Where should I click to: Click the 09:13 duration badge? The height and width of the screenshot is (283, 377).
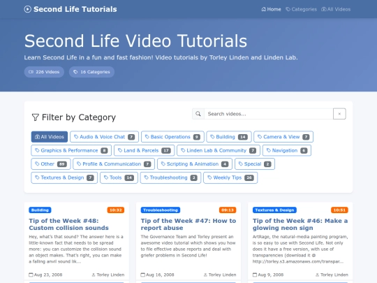point(228,210)
